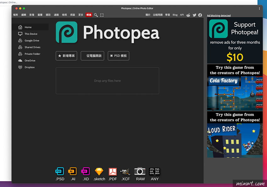Open Photopea's Twitter page icon
This screenshot has width=267, height=187.
click(x=194, y=15)
